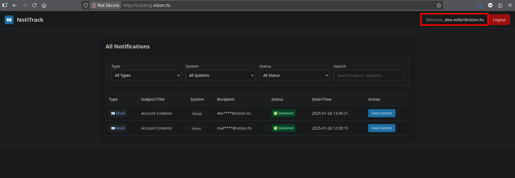The height and width of the screenshot is (178, 515).
Task: Open the browser downloads panel
Action: click(480, 5)
